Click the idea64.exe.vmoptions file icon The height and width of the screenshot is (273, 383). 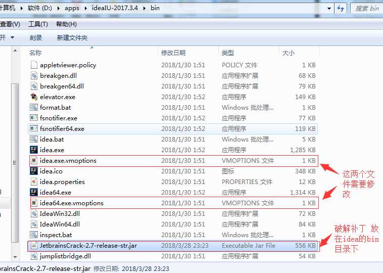click(34, 203)
